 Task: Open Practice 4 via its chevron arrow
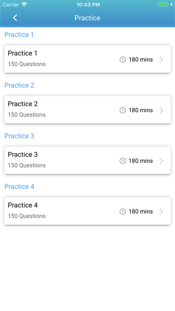tap(161, 211)
